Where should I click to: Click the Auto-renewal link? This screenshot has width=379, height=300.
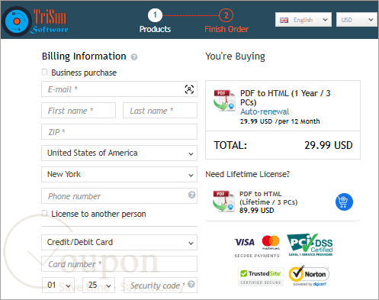[265, 111]
